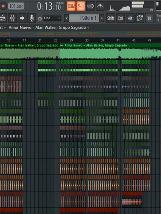Toggle the loop recording icon
Viewport: 161px width, 214px height.
pyautogui.click(x=90, y=6)
